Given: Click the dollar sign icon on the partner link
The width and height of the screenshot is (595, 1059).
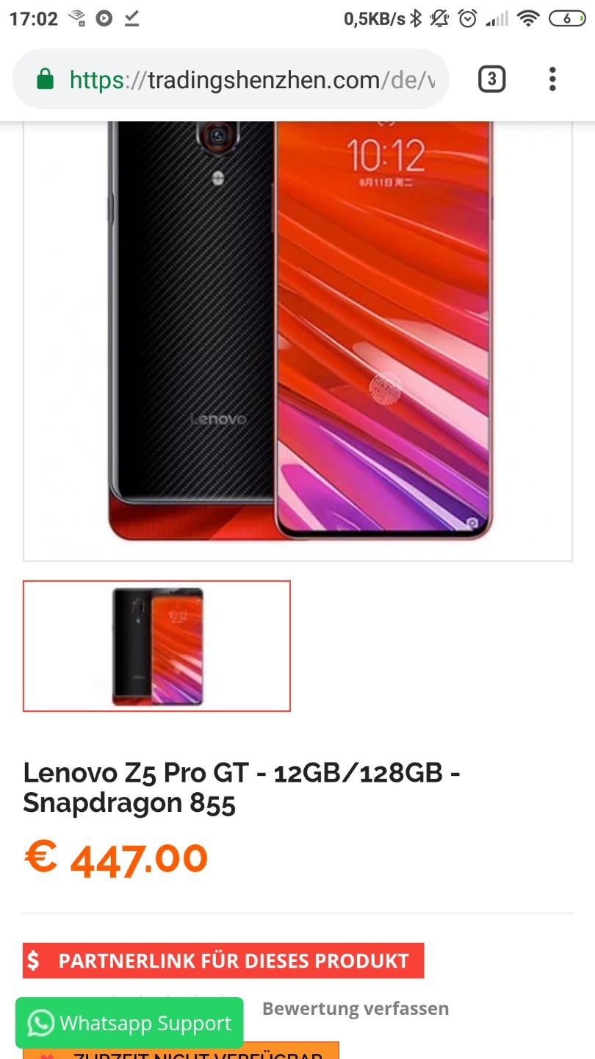Looking at the screenshot, I should coord(33,960).
